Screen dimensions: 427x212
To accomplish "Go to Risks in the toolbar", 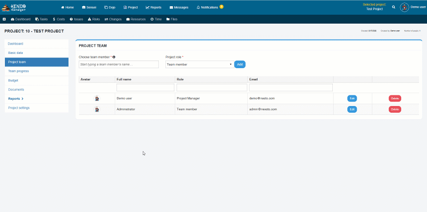I will pyautogui.click(x=94, y=19).
